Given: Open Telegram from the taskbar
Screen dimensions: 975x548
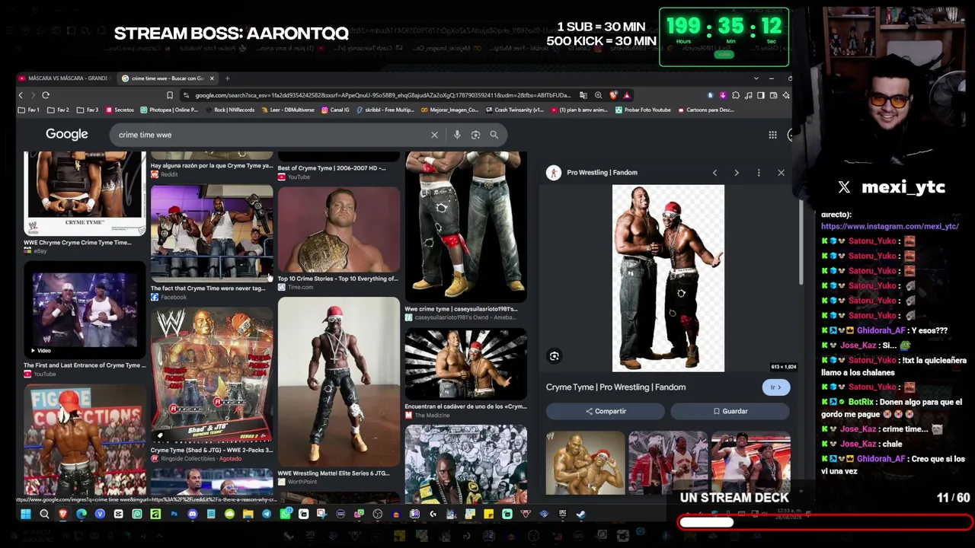Looking at the screenshot, I should tap(266, 515).
